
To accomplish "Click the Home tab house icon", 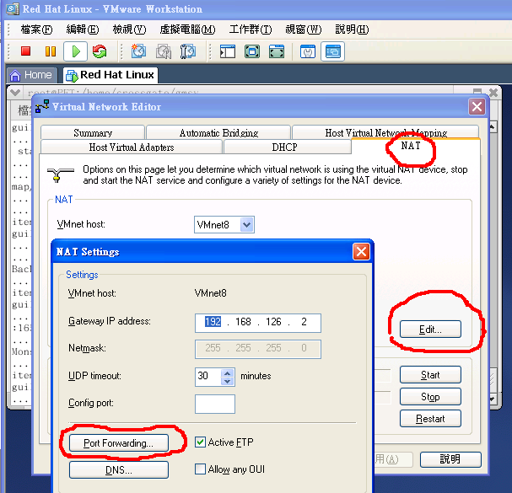I will click(x=15, y=75).
